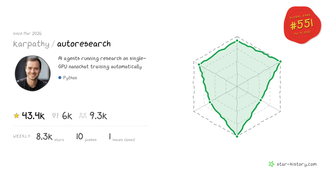Click the upper-left radar chart data point
This screenshot has width=330, height=173.
pos(199,65)
